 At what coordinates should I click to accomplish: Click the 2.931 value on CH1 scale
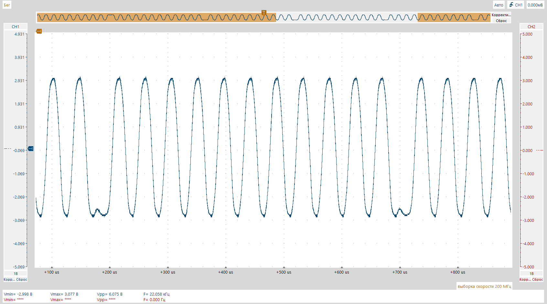[19, 81]
